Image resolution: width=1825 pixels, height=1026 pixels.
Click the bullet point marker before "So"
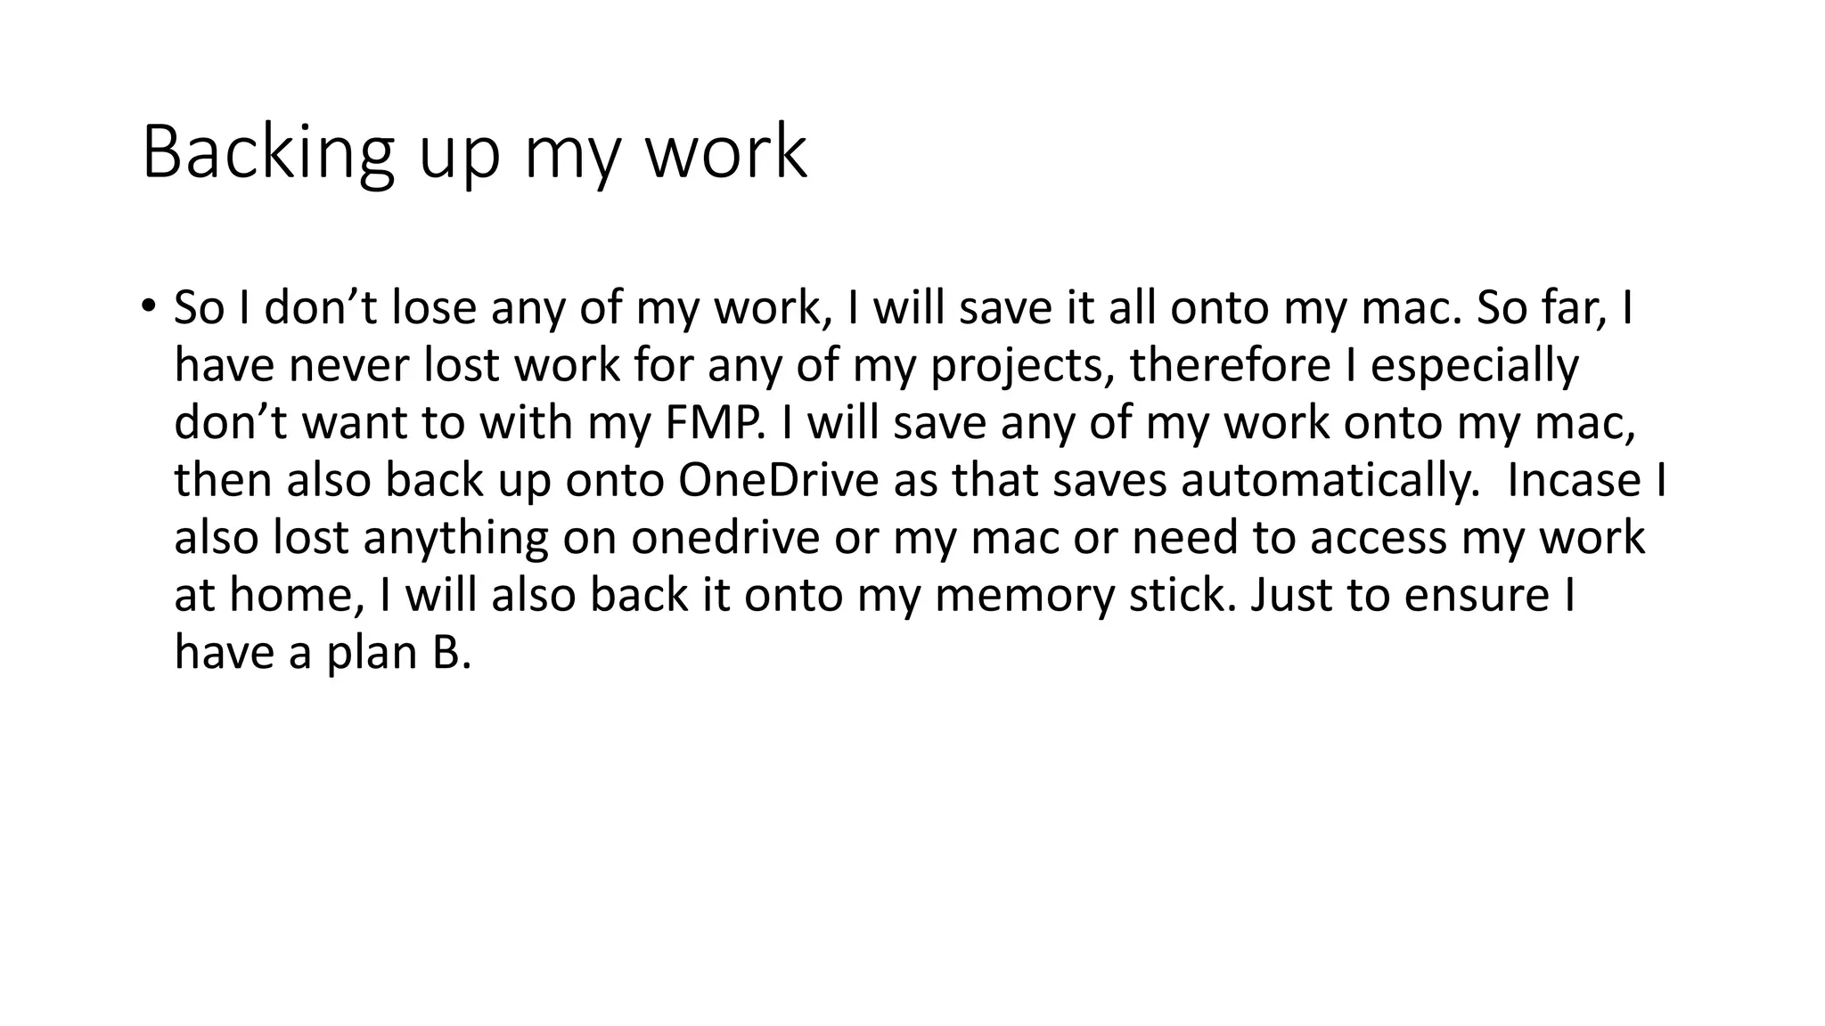pos(148,306)
